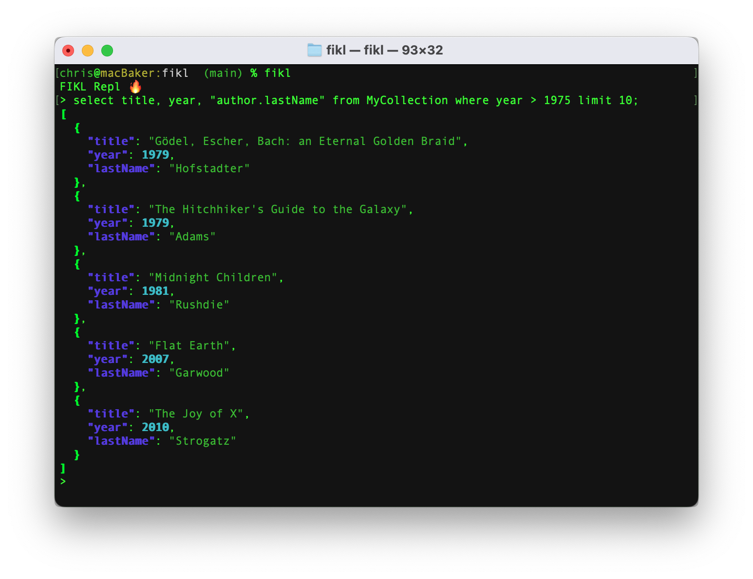Click the 'chris@macBaker' prompt text
This screenshot has height=579, width=753.
click(x=107, y=73)
